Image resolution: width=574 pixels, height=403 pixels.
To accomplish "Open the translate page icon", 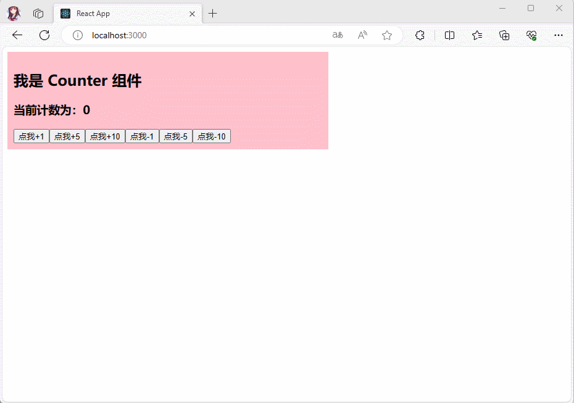I will [338, 35].
